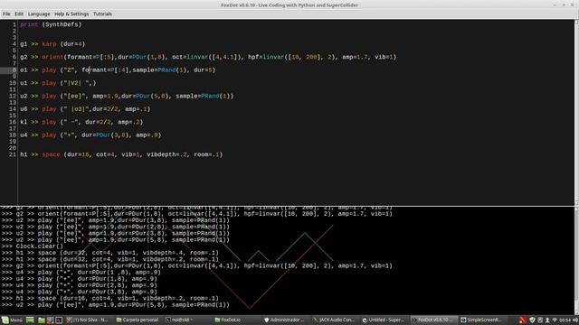
Task: Click the show desktop icon in taskbar
Action: point(30,320)
